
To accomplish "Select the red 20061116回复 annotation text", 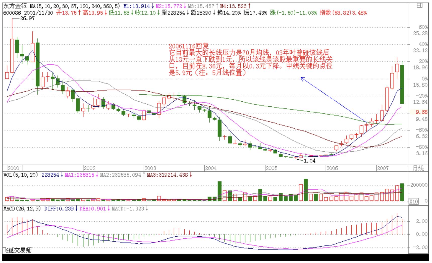I will pyautogui.click(x=189, y=46).
